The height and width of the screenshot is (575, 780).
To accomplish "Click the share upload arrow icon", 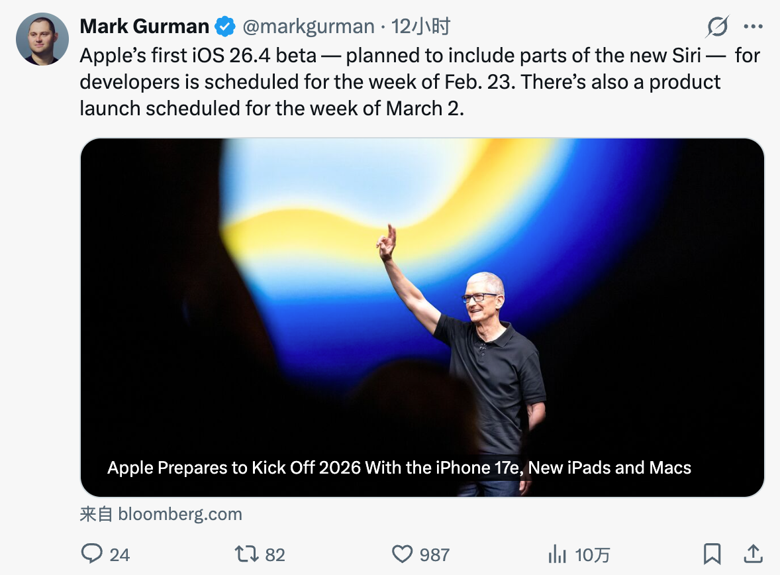I will (x=753, y=553).
